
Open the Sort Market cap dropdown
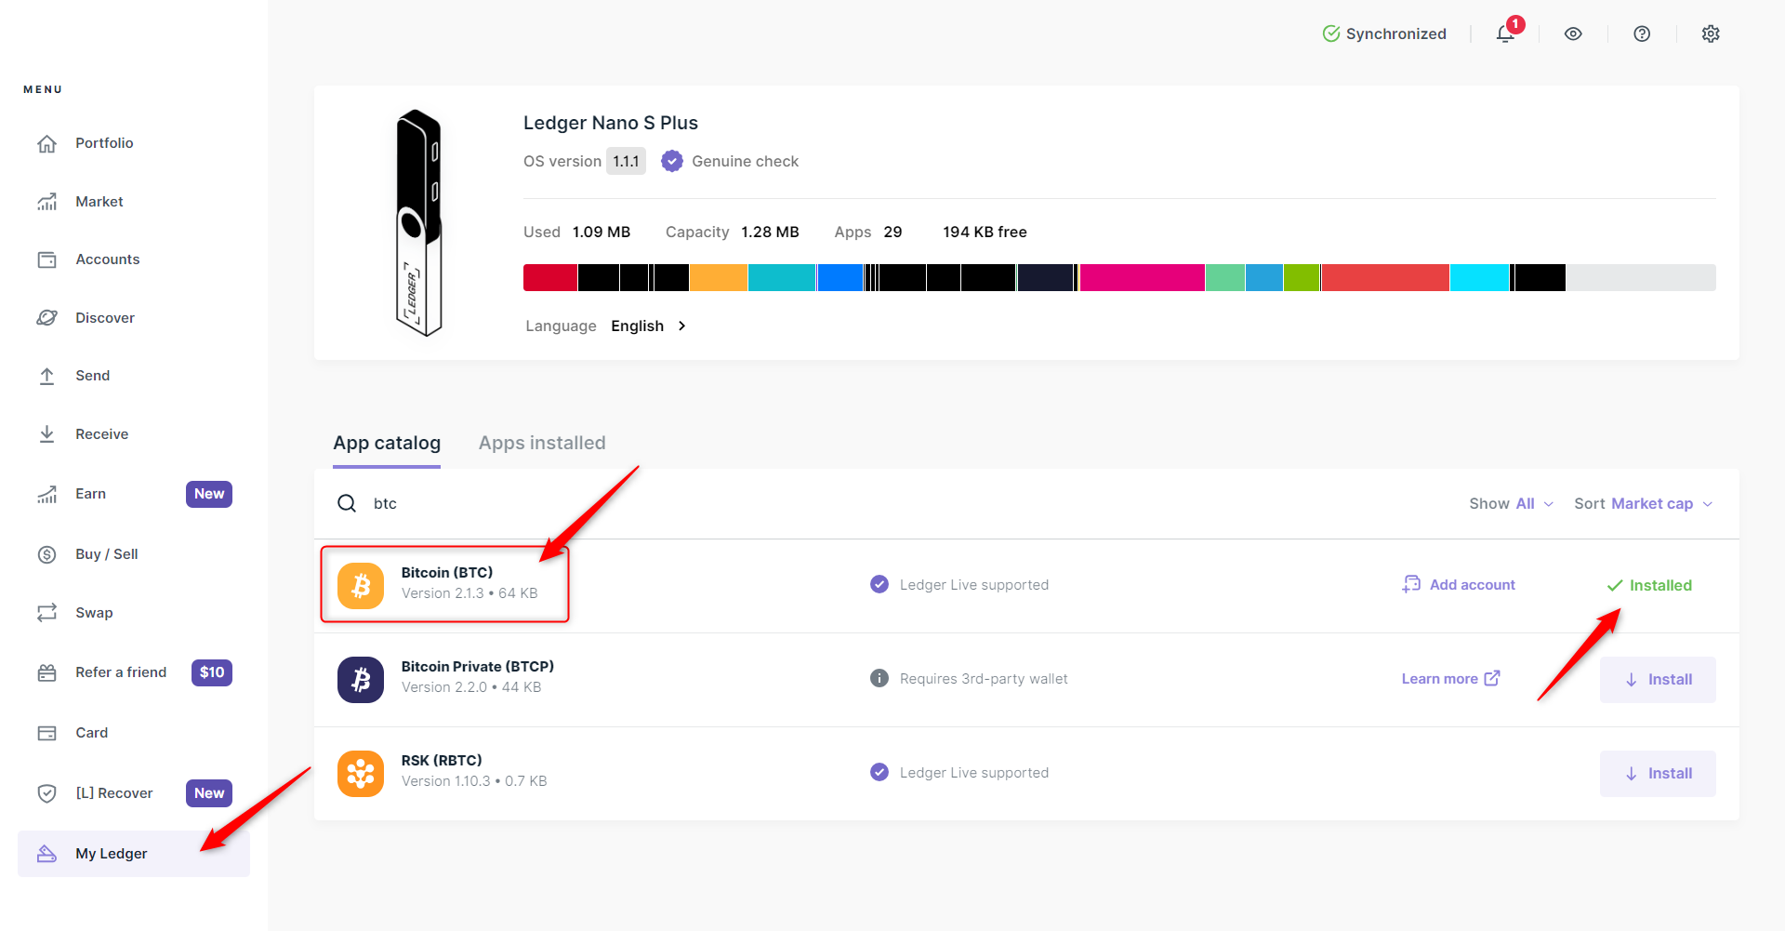click(x=1643, y=504)
